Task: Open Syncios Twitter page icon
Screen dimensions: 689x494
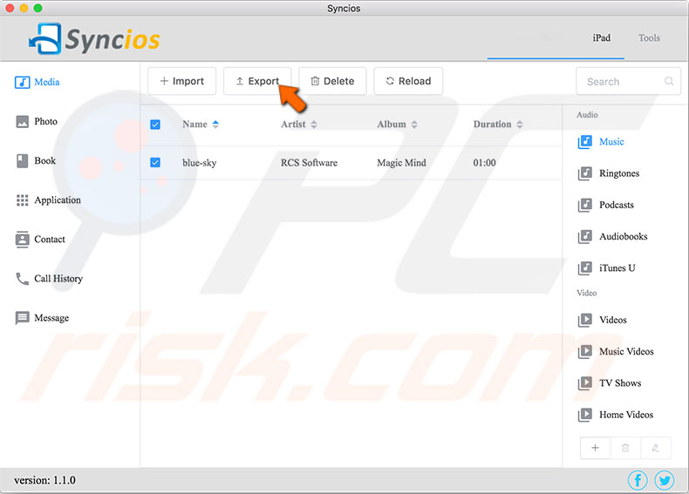Action: tap(664, 480)
